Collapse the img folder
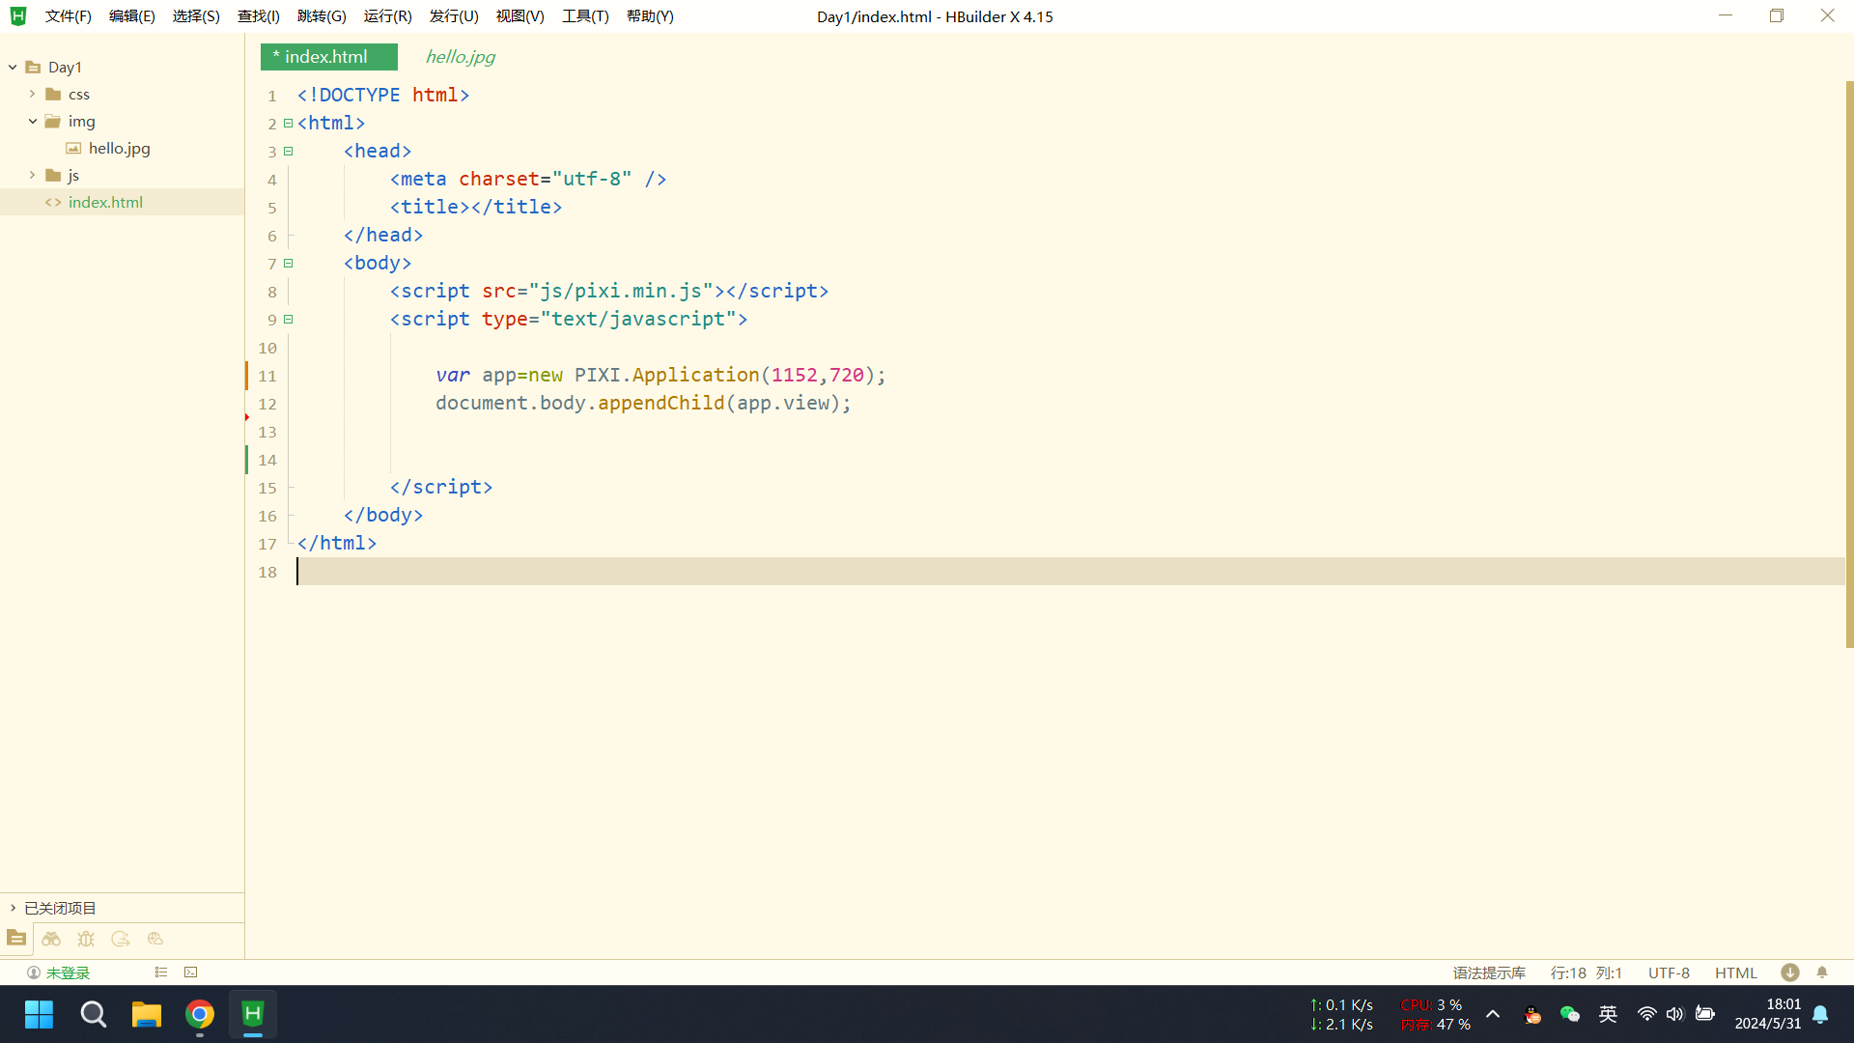Viewport: 1854px width, 1043px height. 33,121
